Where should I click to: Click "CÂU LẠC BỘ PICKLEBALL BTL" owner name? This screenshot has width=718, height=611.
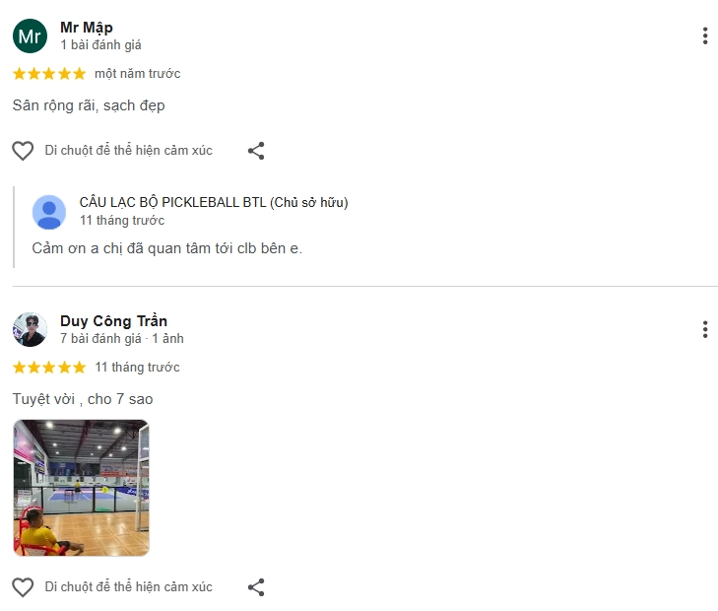pyautogui.click(x=173, y=202)
